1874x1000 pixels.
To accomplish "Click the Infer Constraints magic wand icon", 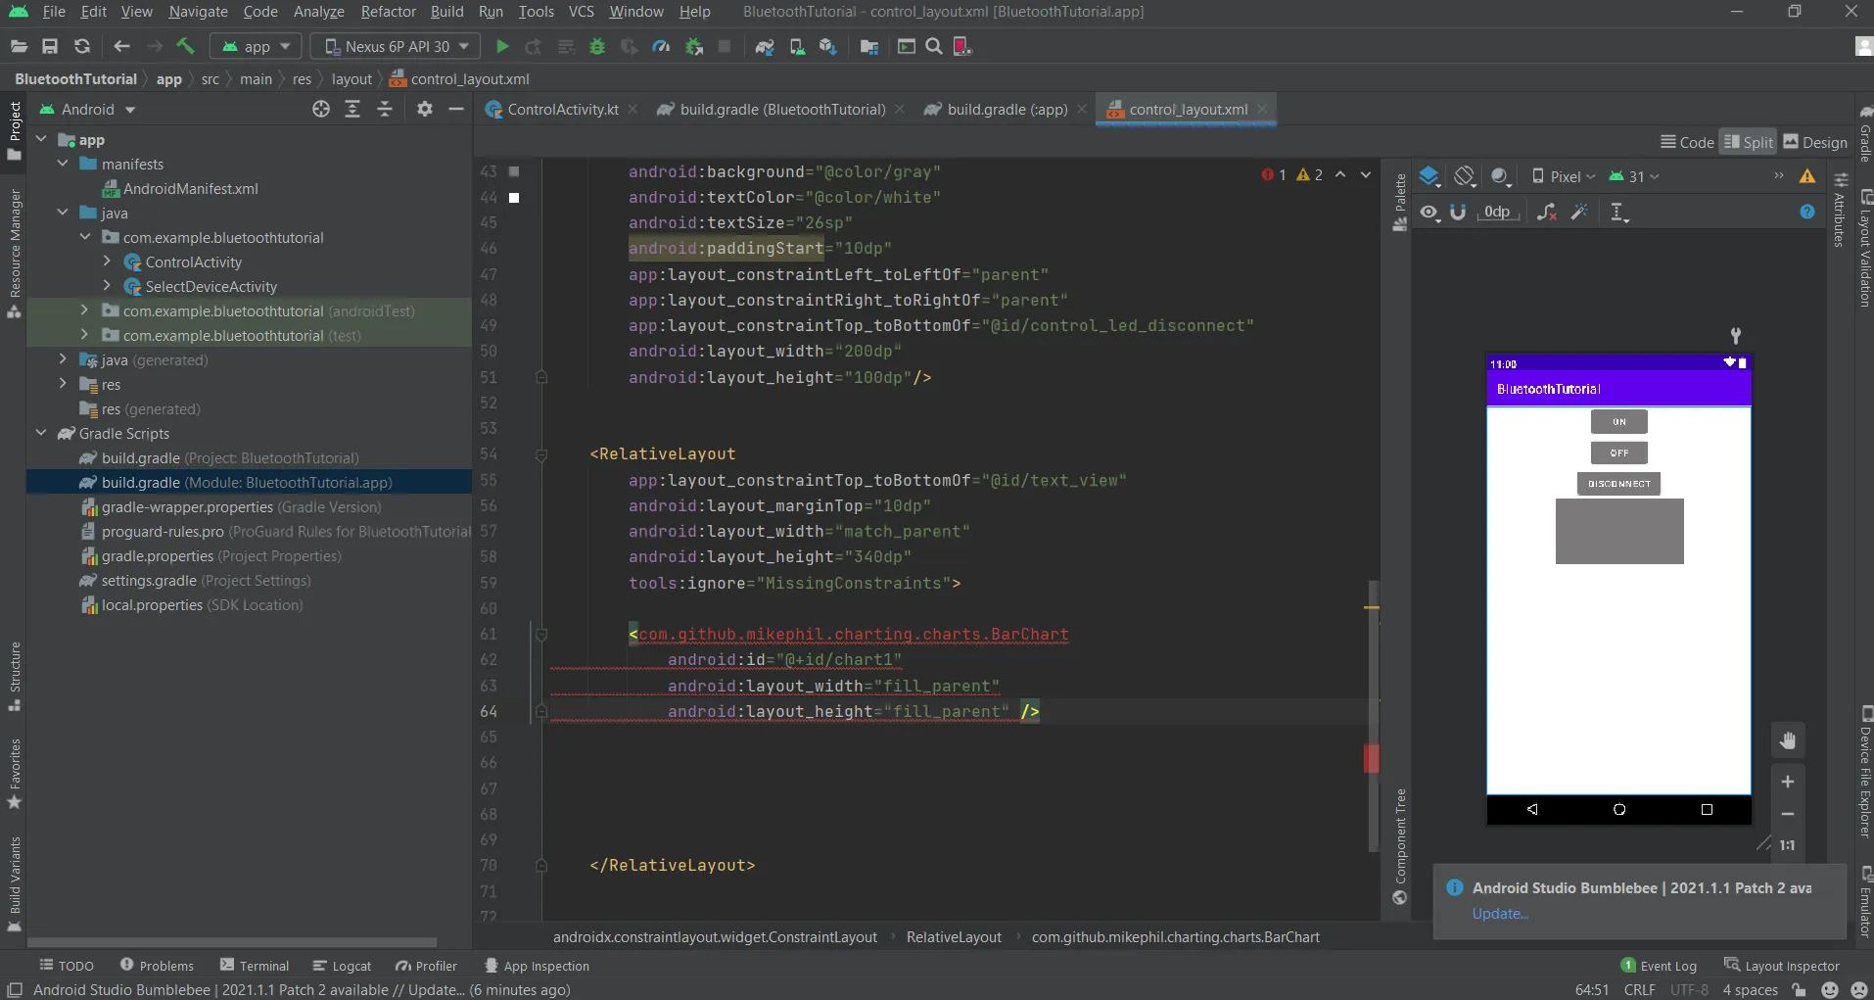I will (1579, 212).
